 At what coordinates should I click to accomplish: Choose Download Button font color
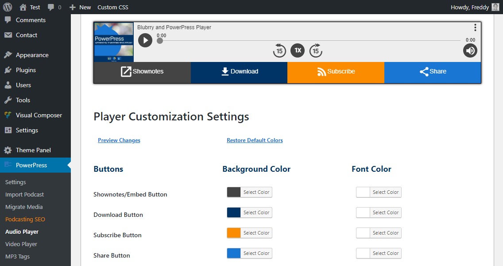379,212
